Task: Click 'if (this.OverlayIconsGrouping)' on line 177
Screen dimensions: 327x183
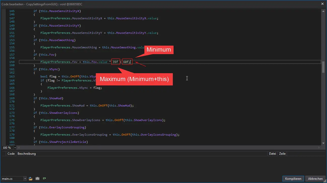Action: point(60,127)
